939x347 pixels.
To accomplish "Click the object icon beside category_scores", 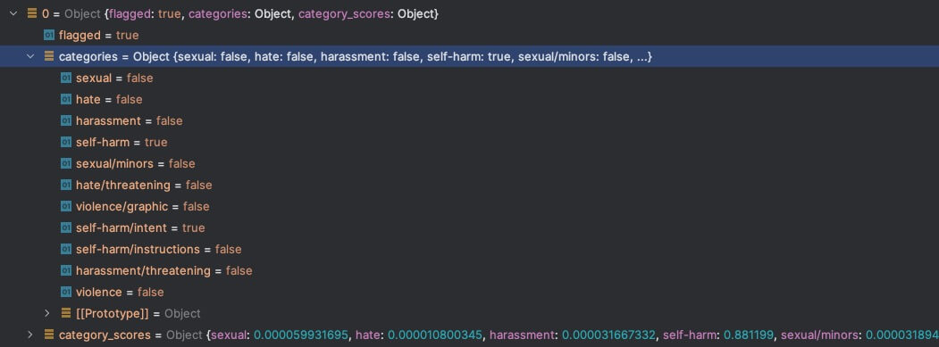I will (x=49, y=335).
